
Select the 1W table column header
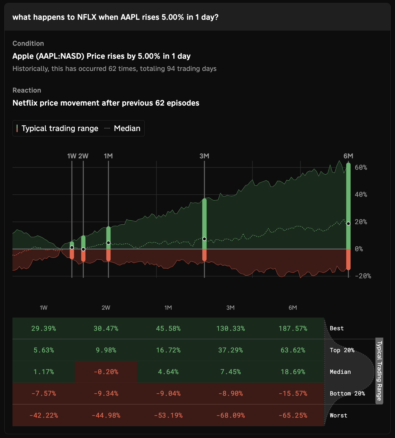coord(44,308)
